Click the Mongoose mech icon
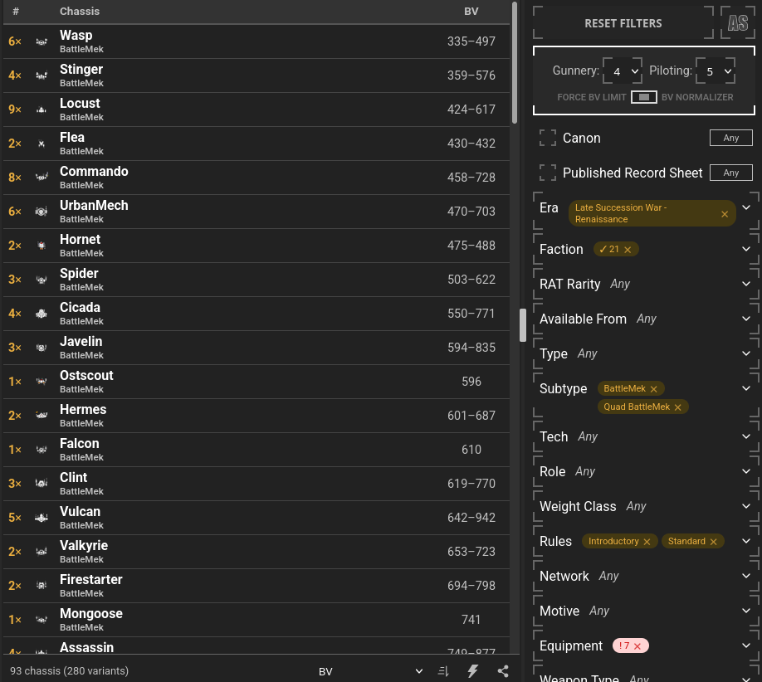Viewport: 762px width, 682px height. 42,620
